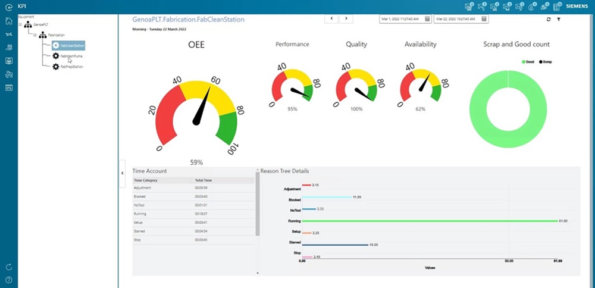Screen dimensions: 595x288
Task: Refresh the KPI dashboard data
Action: click(x=548, y=20)
